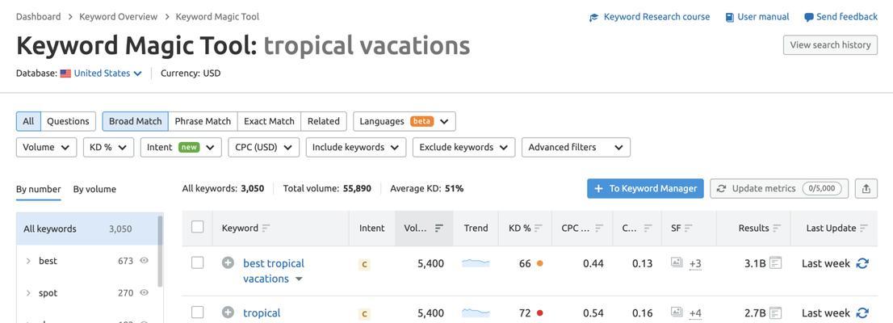This screenshot has height=323, width=893.
Task: Open the Send feedback link
Action: click(847, 17)
